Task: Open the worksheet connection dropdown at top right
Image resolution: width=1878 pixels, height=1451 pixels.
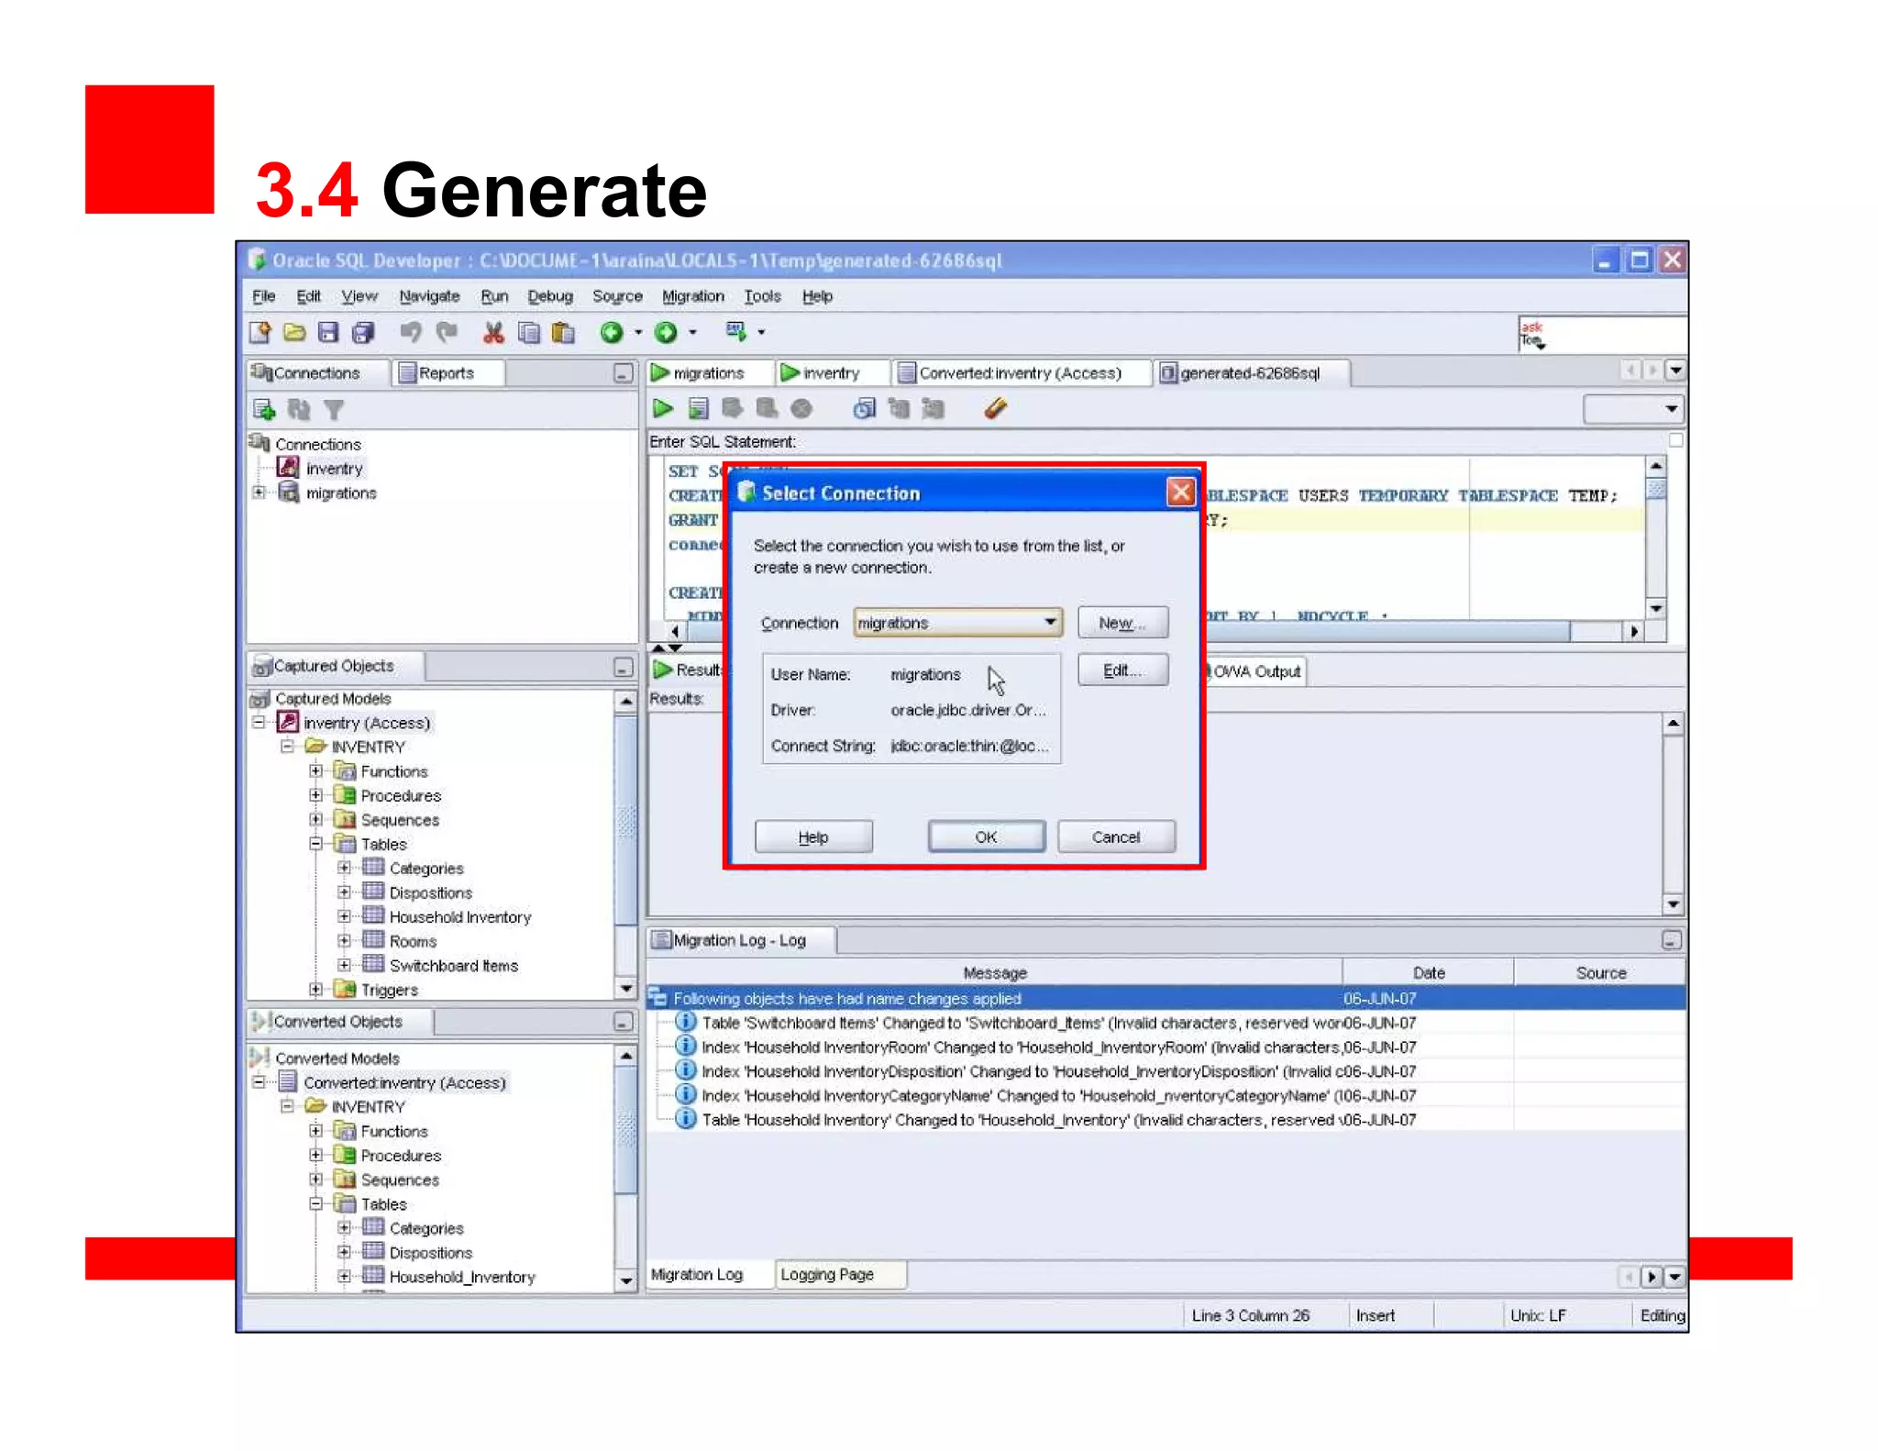Action: (x=1634, y=409)
